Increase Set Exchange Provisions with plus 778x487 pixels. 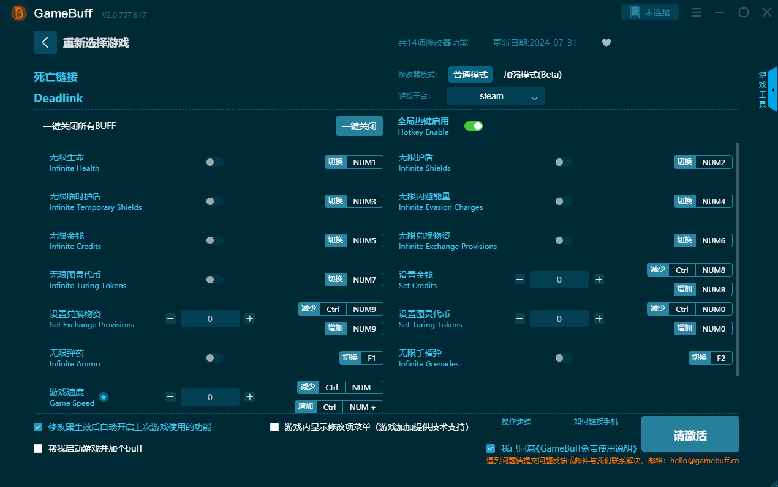coord(250,319)
